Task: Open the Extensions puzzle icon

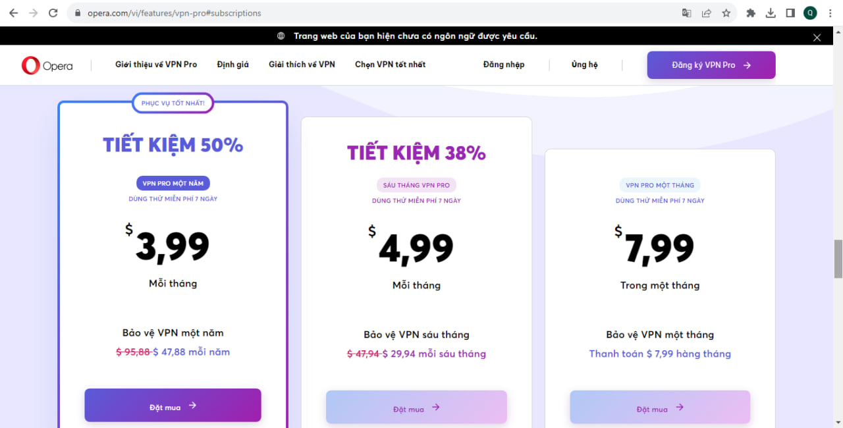Action: coord(751,13)
